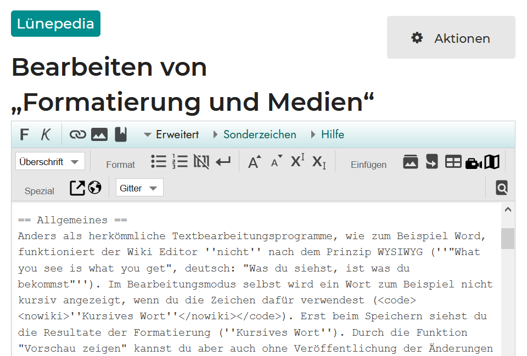Insert a numbered list
Screen dimensions: 527x356
point(180,161)
